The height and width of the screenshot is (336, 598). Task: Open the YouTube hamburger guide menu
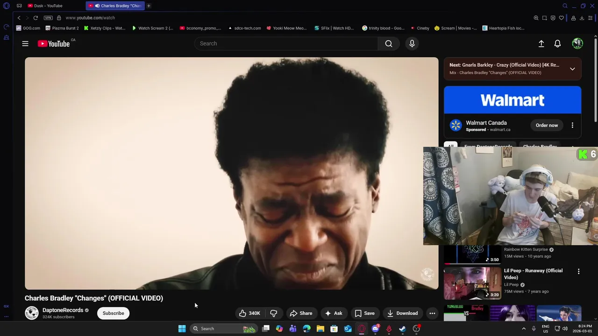25,43
